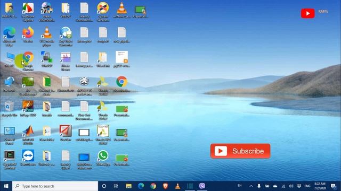
Task: Open Cortana from the taskbar
Action: (x=104, y=186)
